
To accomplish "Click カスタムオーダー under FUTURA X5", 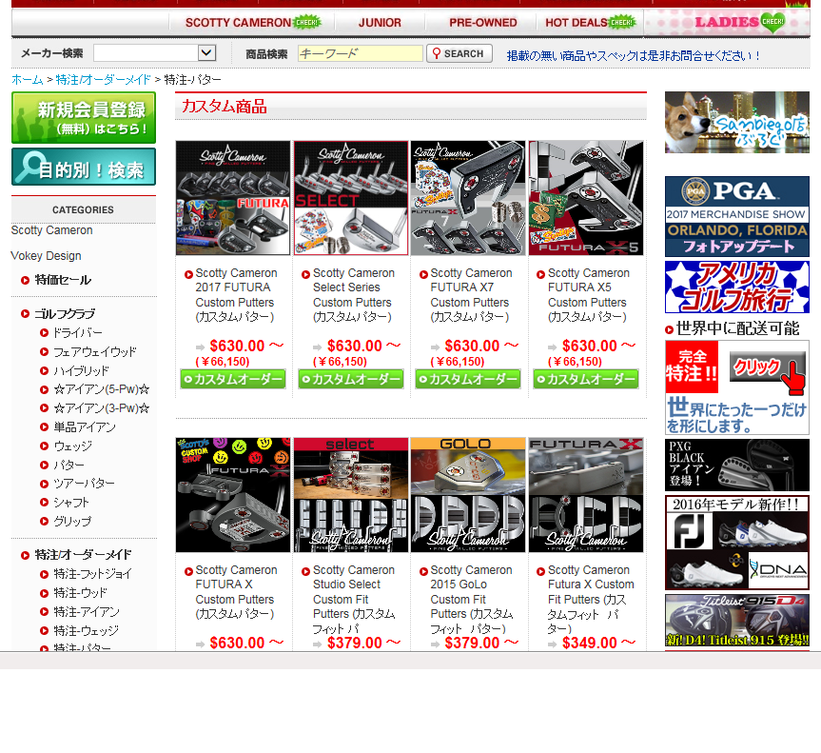I will (586, 379).
